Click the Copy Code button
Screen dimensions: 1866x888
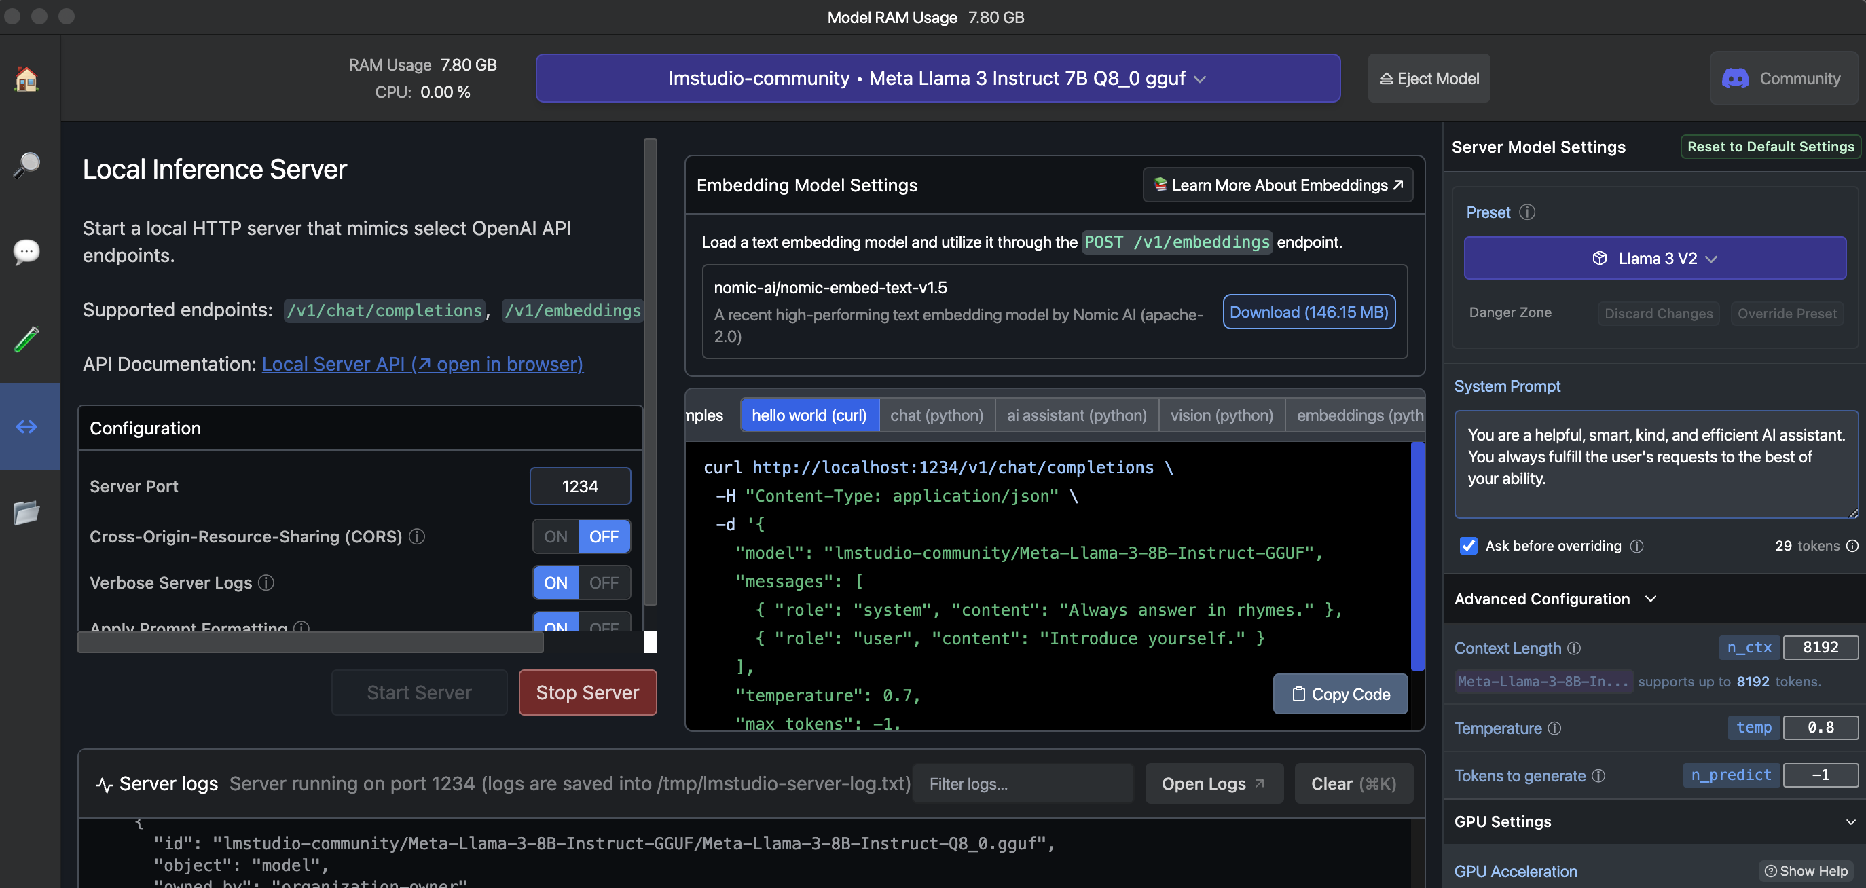coord(1340,694)
